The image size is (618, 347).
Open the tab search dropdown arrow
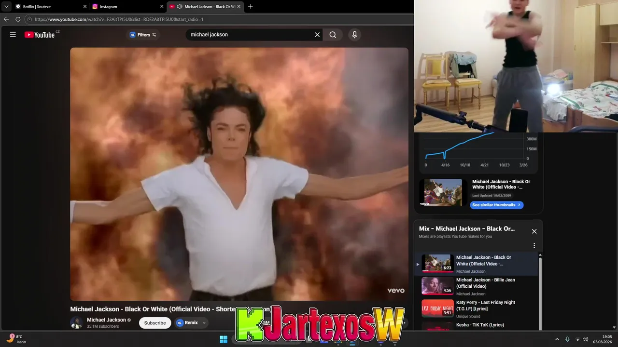pyautogui.click(x=6, y=7)
